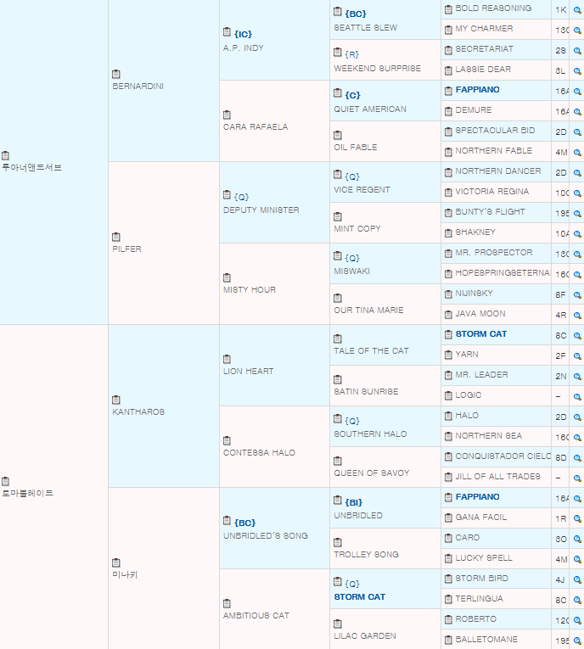
Task: Click clipboard icon above LION HEART
Action: click(x=227, y=359)
